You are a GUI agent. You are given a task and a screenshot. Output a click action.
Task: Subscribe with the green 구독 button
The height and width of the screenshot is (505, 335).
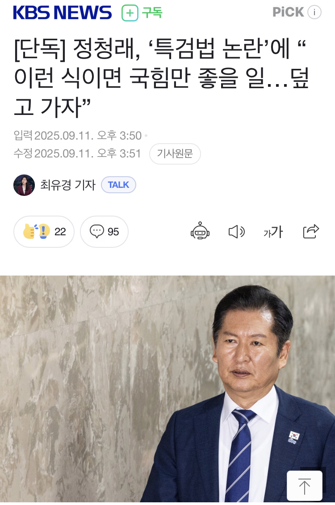pyautogui.click(x=142, y=13)
